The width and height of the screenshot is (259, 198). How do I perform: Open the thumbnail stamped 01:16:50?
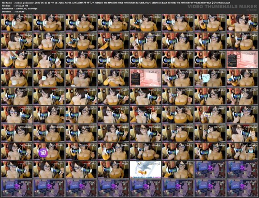coord(178,188)
